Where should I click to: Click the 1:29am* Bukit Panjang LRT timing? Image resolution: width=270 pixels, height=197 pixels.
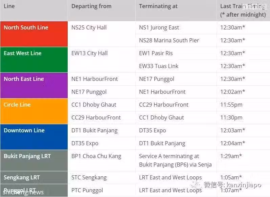(x=231, y=156)
